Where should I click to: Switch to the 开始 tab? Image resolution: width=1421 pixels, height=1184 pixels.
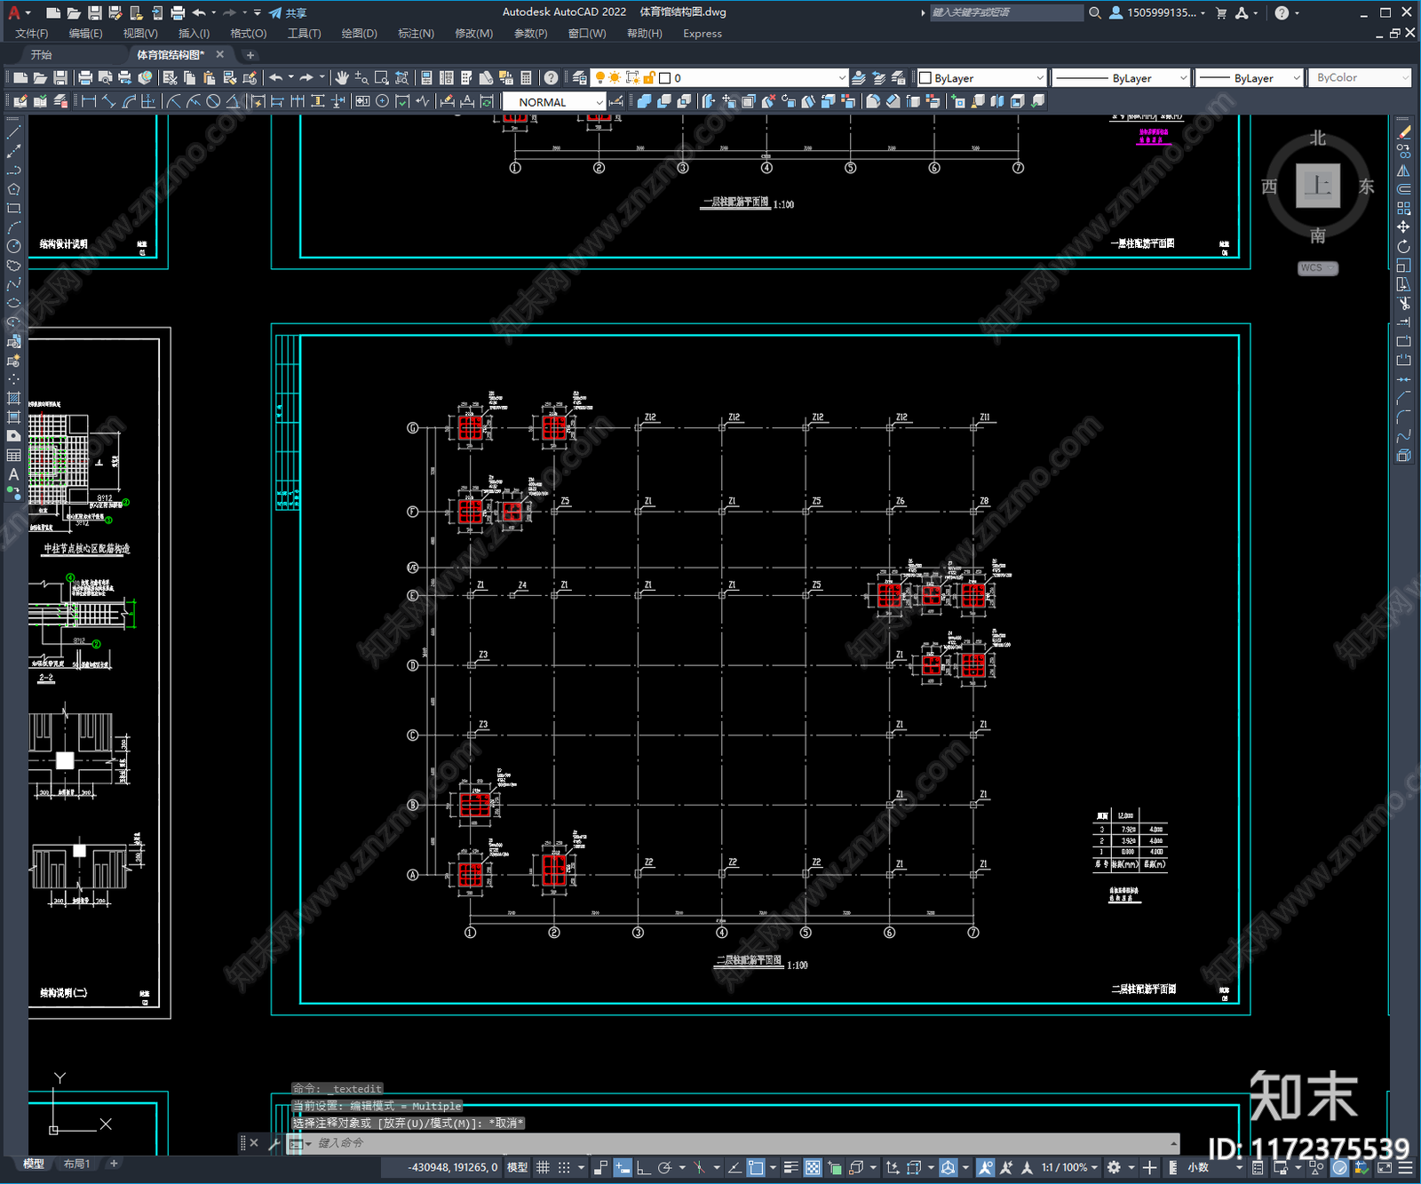tap(42, 55)
